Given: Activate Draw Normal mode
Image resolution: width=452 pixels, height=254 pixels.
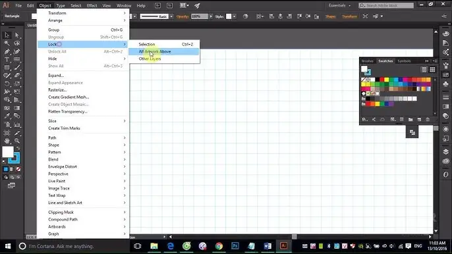Looking at the screenshot, I should pos(5,177).
